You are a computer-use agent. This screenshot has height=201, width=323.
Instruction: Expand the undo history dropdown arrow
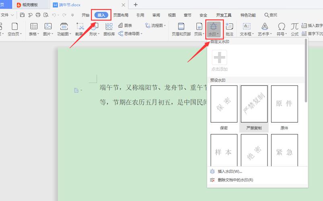58,15
